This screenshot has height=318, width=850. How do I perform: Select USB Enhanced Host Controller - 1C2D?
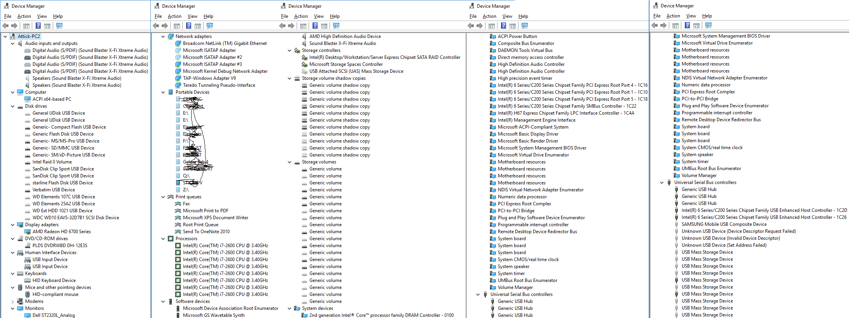tap(764, 210)
